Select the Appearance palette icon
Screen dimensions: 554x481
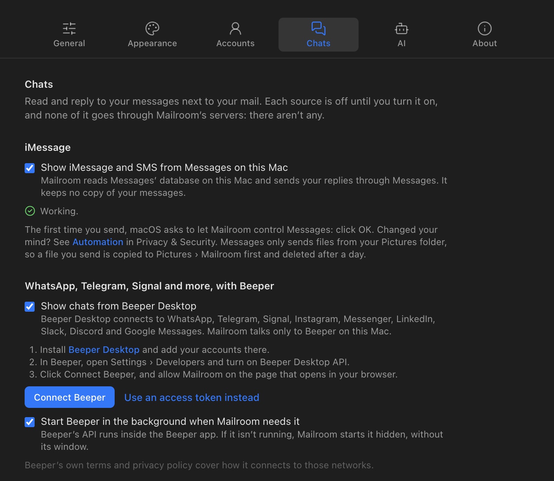(x=152, y=28)
